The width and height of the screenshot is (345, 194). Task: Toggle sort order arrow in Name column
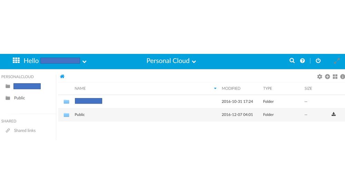click(x=215, y=88)
